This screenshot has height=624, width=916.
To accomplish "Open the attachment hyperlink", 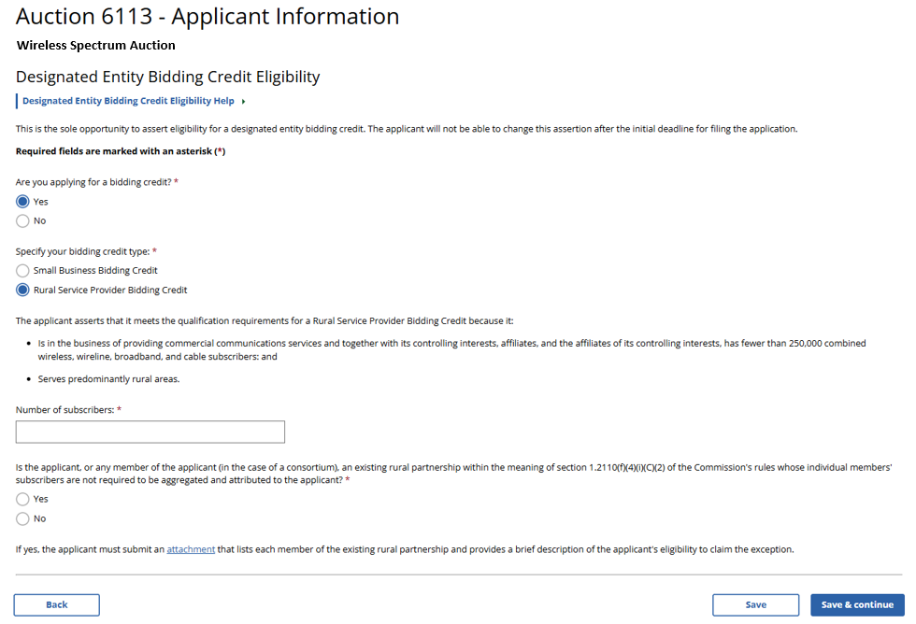I will [x=191, y=549].
